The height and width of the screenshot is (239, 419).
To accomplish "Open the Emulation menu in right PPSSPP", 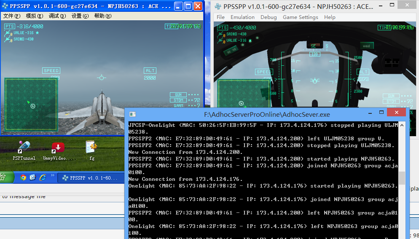I will (x=242, y=17).
